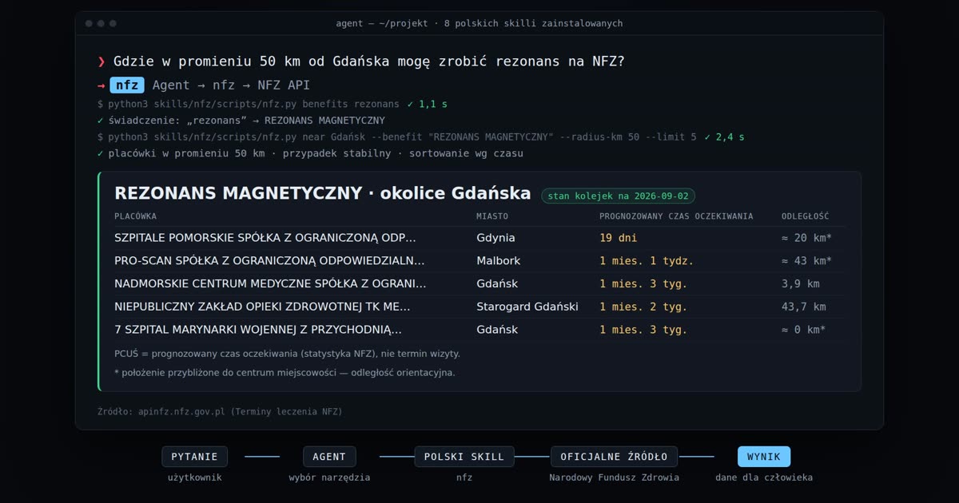Viewport: 959px width, 503px height.
Task: Click the city cell 'Gdynia'
Action: click(x=495, y=238)
